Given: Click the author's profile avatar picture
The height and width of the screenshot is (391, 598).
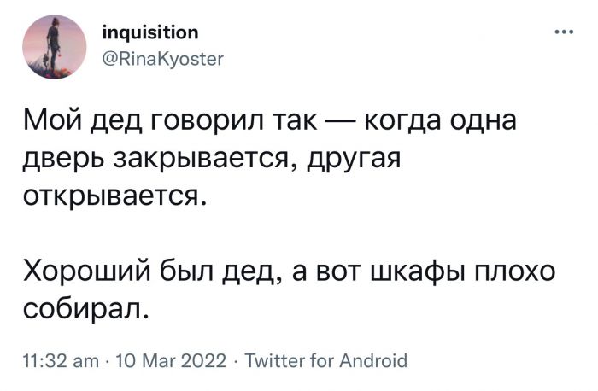Looking at the screenshot, I should pyautogui.click(x=54, y=46).
